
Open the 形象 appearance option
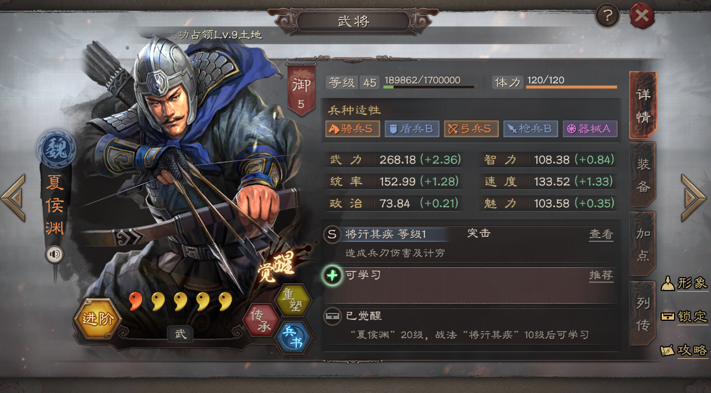point(685,283)
